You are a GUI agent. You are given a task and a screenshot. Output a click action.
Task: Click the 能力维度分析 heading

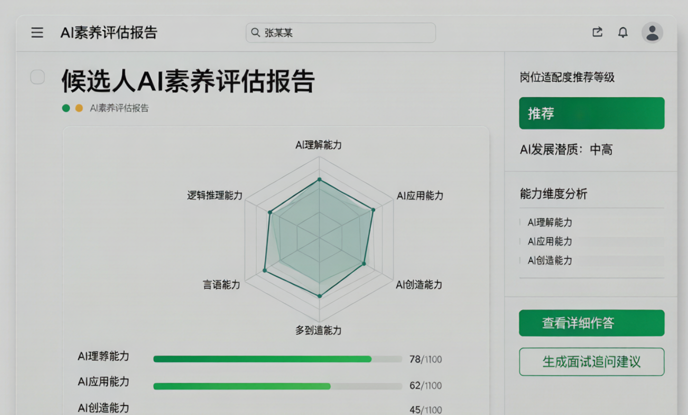[x=553, y=194]
